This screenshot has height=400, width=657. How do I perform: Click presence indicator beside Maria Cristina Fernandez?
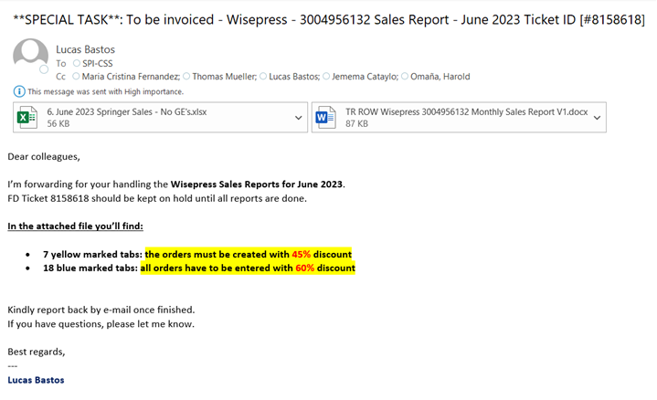(x=76, y=76)
